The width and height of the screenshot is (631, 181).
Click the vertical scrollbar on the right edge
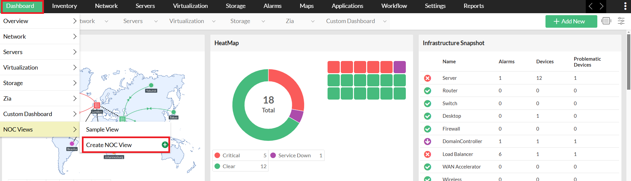click(628, 66)
